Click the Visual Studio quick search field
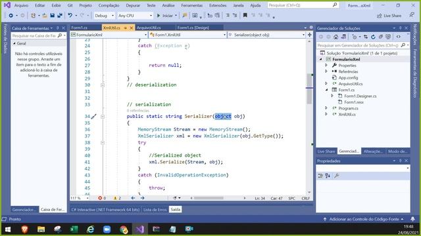 point(303,5)
